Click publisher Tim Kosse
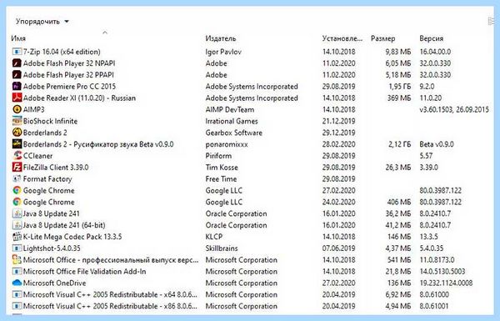Screen dimensions: 500x321 point(222,168)
